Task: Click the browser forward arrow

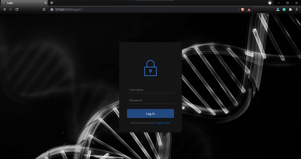Action: (10, 9)
